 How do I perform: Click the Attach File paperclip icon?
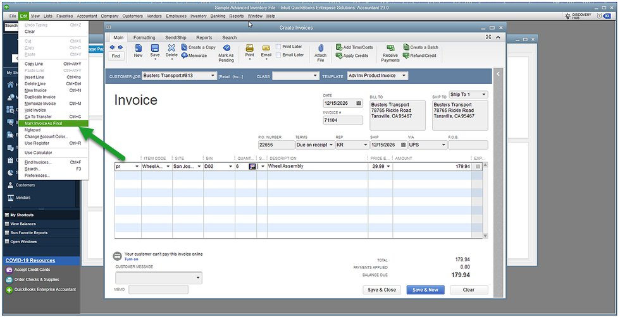click(x=321, y=49)
